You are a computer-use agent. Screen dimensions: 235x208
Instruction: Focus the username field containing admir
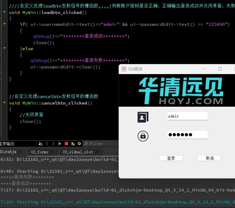[188, 116]
